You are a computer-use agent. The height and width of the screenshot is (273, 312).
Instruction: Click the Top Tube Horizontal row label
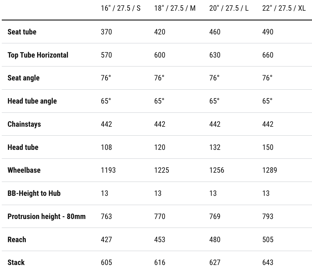pos(38,55)
